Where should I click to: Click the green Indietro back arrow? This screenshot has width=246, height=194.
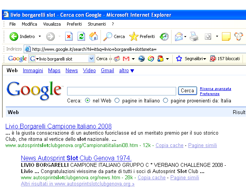coord(14,36)
